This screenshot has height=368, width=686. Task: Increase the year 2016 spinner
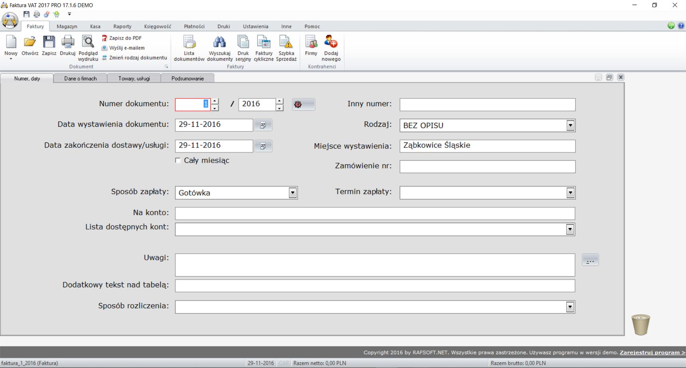tap(280, 101)
